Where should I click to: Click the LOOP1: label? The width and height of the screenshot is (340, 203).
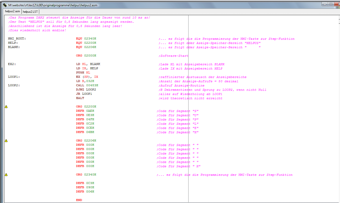tap(14, 77)
